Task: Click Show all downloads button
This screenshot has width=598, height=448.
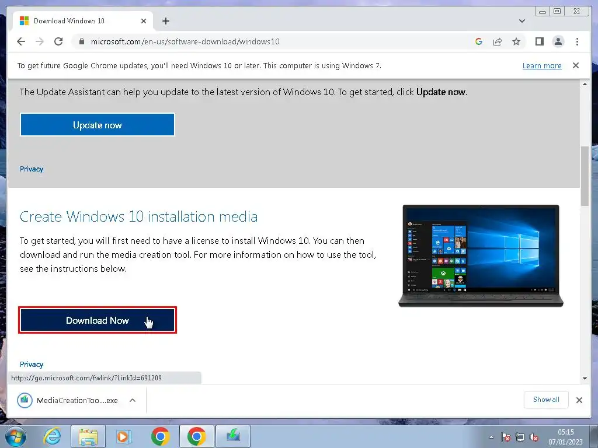Action: (x=546, y=400)
